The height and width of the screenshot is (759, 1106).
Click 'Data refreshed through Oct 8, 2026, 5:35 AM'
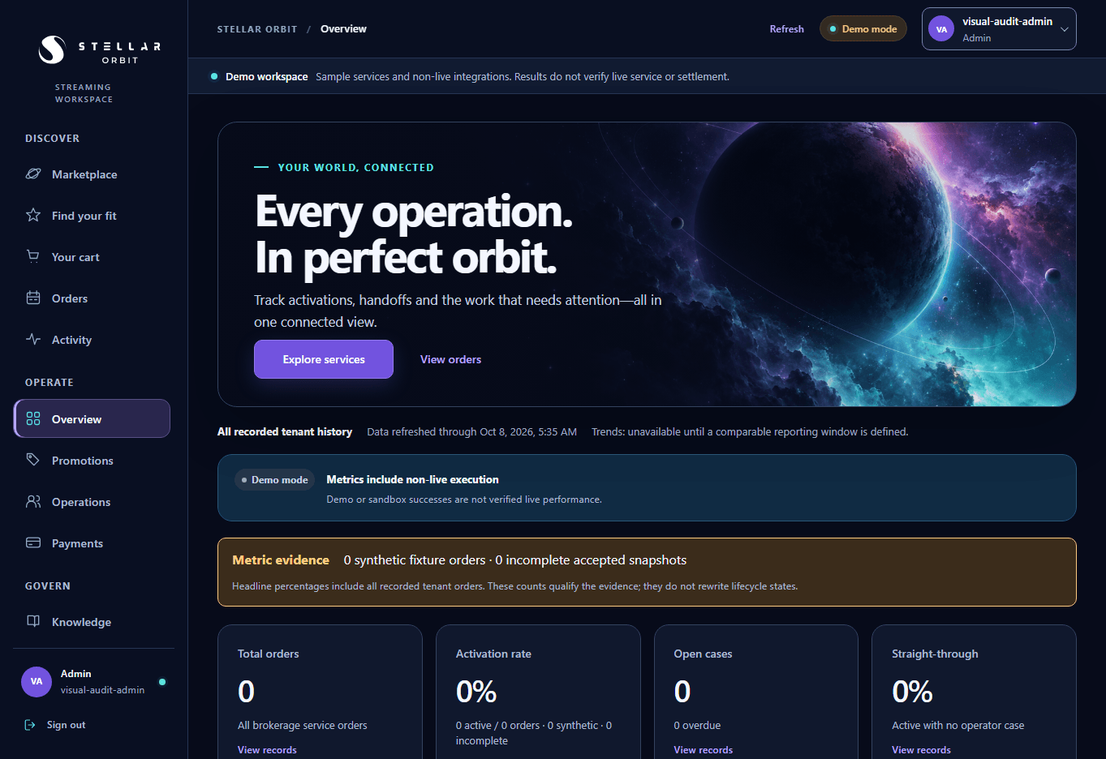tap(472, 432)
